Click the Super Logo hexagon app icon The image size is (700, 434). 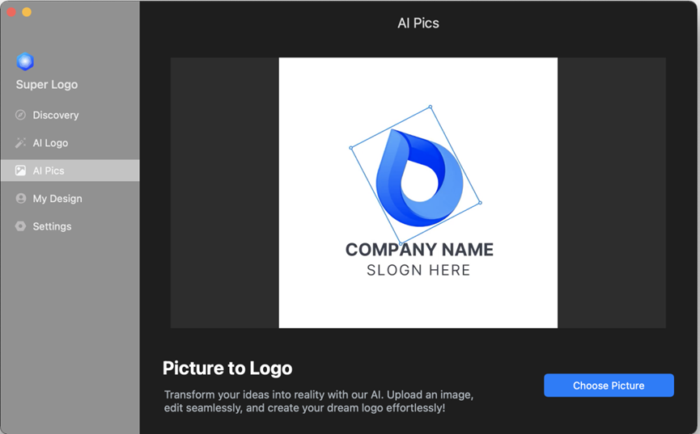[x=25, y=61]
